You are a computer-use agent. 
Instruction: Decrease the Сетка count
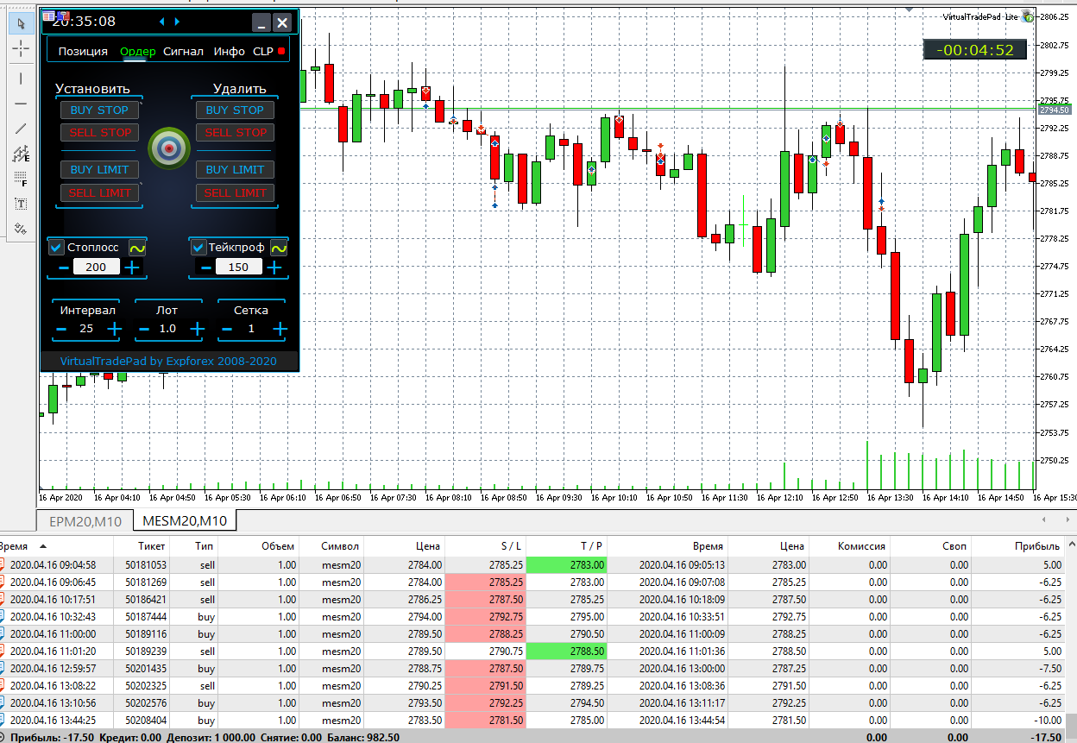[227, 329]
